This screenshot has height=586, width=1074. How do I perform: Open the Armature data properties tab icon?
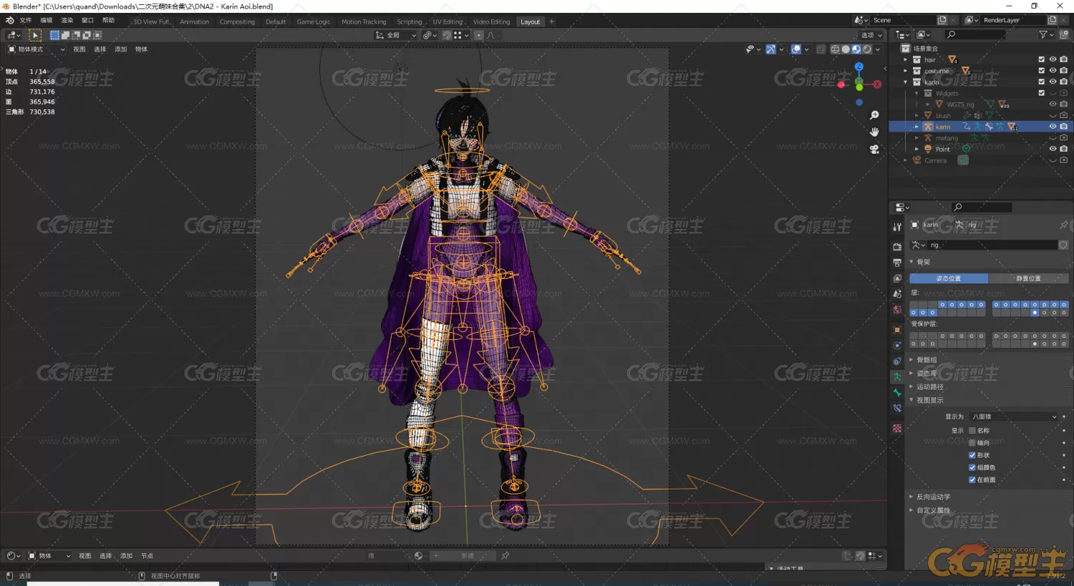tap(897, 376)
